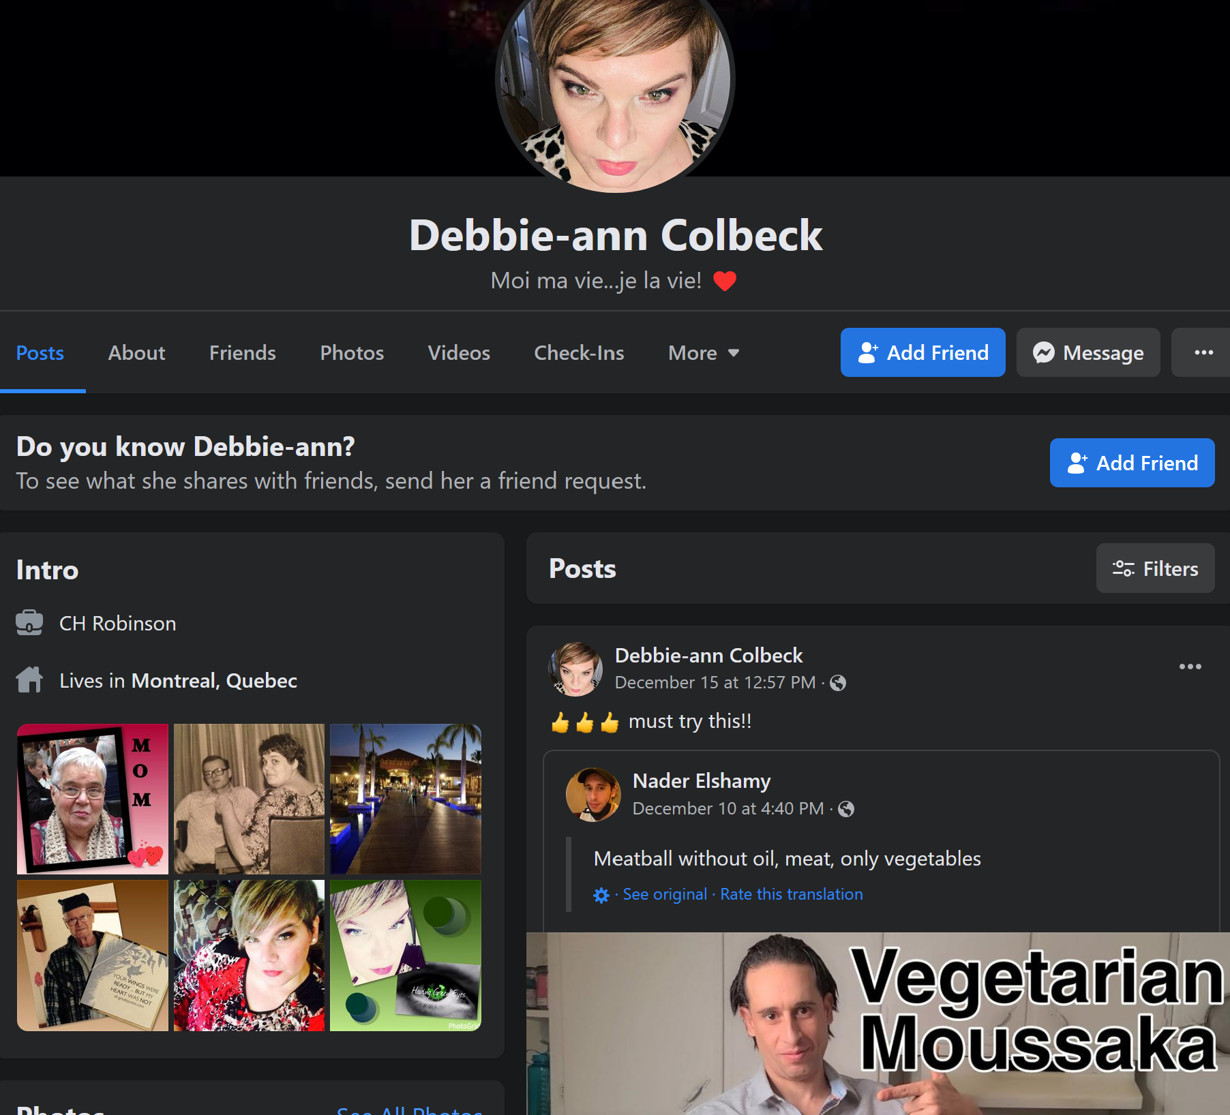Click Add Friend button beside Message
The image size is (1230, 1115).
pos(922,352)
